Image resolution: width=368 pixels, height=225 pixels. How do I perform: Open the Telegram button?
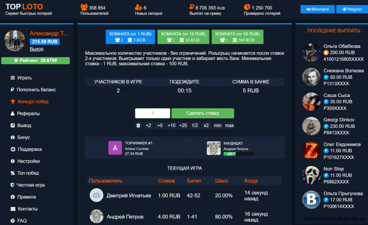coord(352,9)
